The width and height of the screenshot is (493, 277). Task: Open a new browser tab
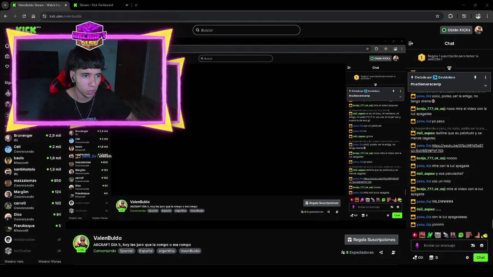[136, 5]
